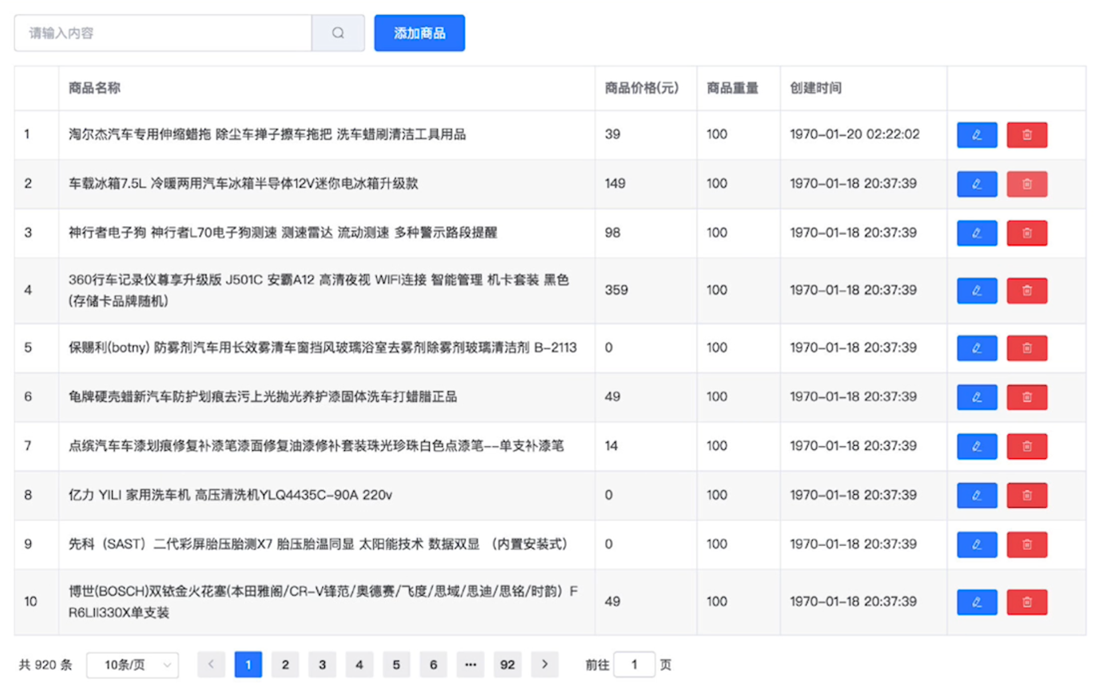The height and width of the screenshot is (684, 1100).
Task: Go to next page arrow
Action: [x=544, y=665]
